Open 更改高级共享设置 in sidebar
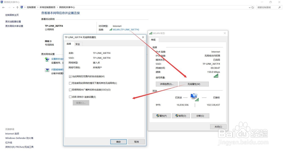 coord(14,26)
